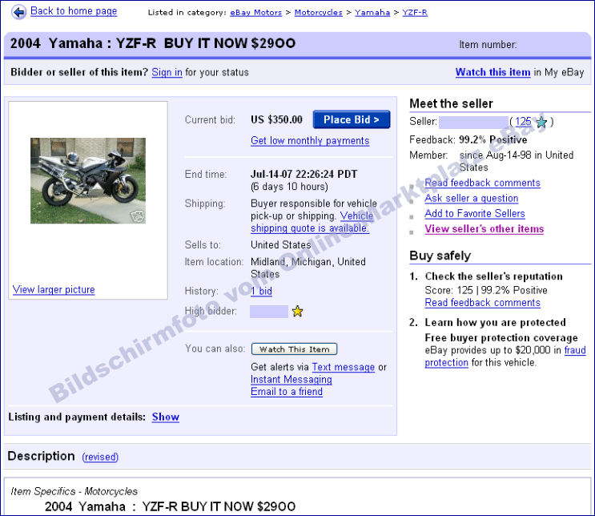595x516 pixels.
Task: Open Back to home page link
Action: pyautogui.click(x=74, y=11)
